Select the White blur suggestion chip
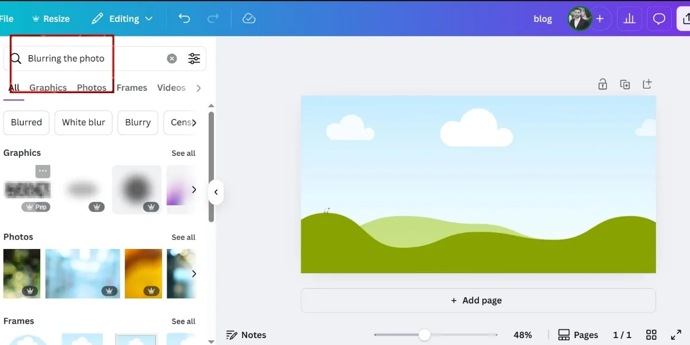This screenshot has width=690, height=345. (x=83, y=122)
